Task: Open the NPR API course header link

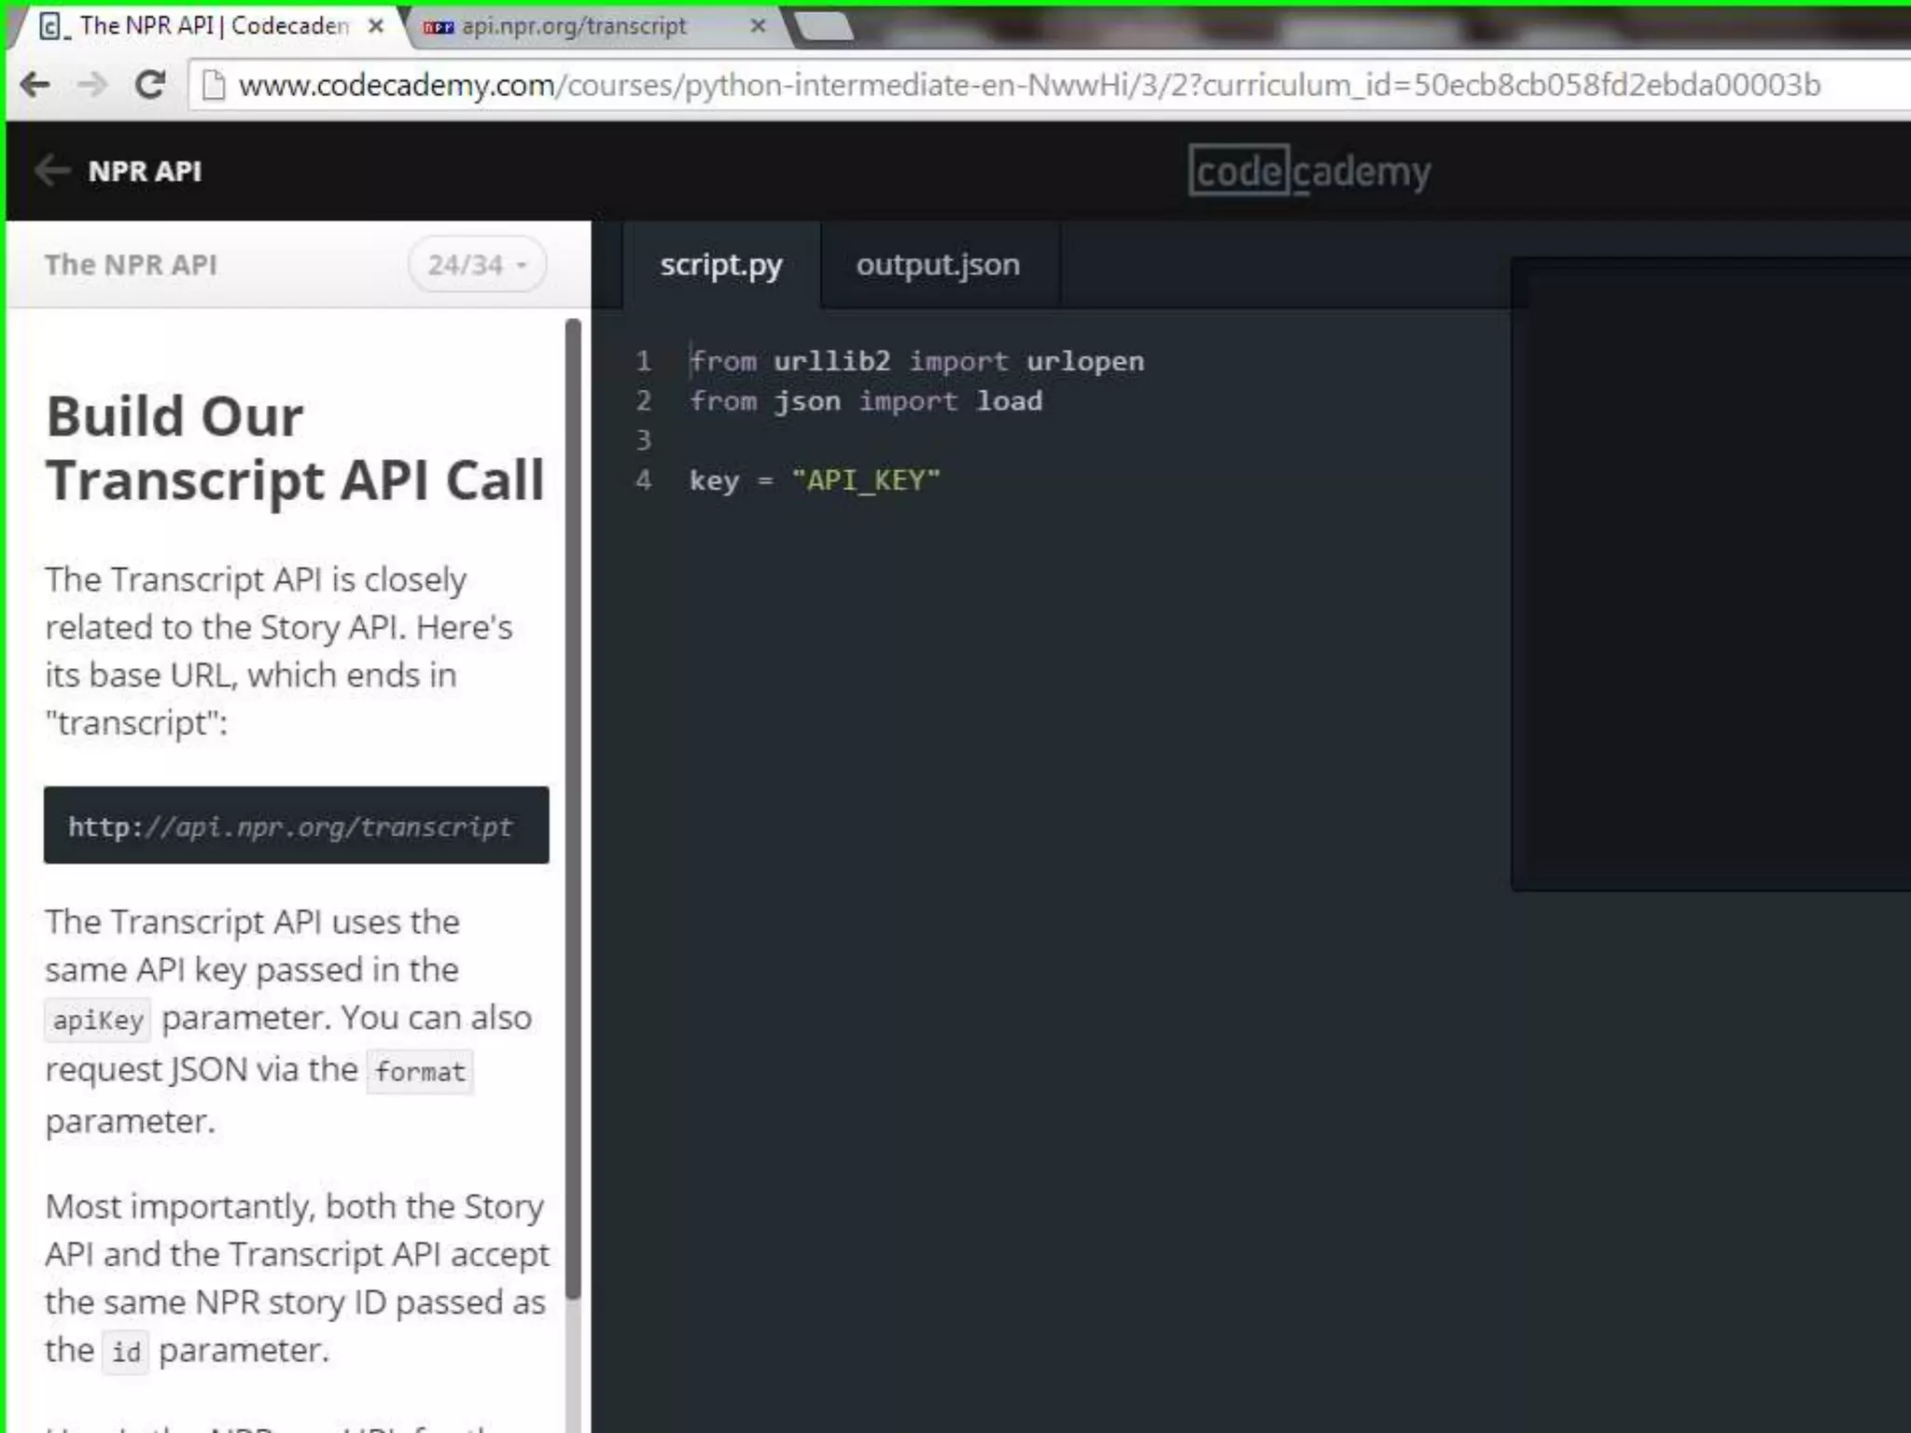Action: (145, 171)
